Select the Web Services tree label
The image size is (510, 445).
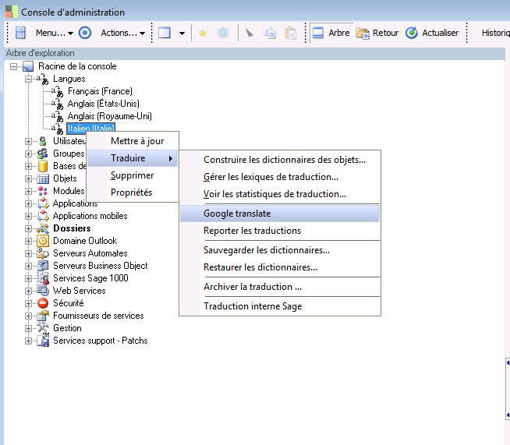pyautogui.click(x=80, y=291)
